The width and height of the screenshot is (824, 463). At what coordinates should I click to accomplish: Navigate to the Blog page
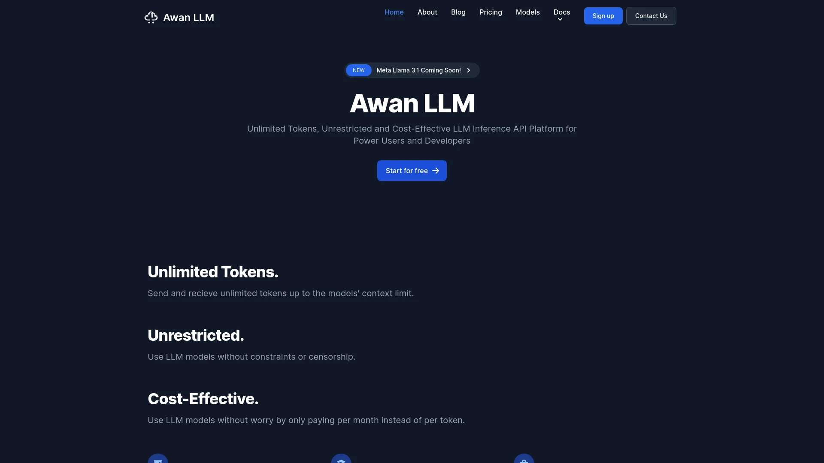click(458, 12)
